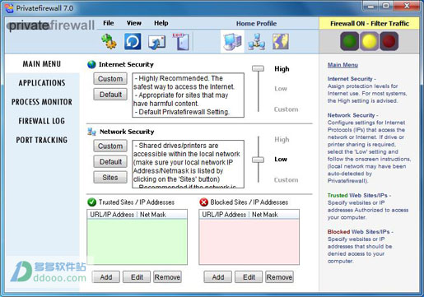Image resolution: width=424 pixels, height=297 pixels.
Task: Open the FIREWALL LOG section
Action: (x=42, y=121)
